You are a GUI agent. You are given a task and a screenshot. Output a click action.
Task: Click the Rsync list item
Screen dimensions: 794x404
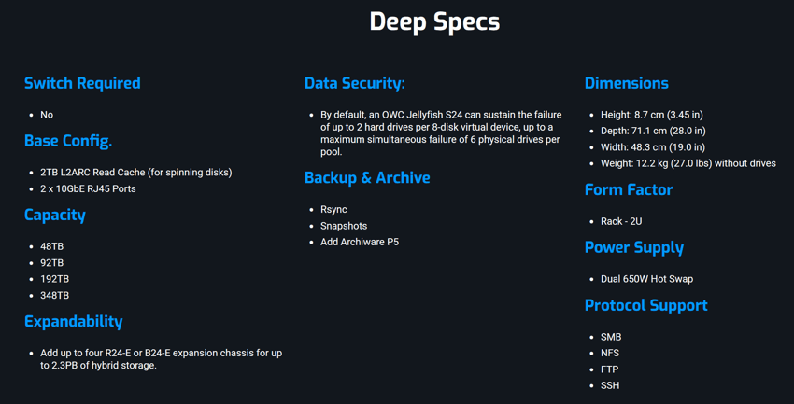point(333,209)
